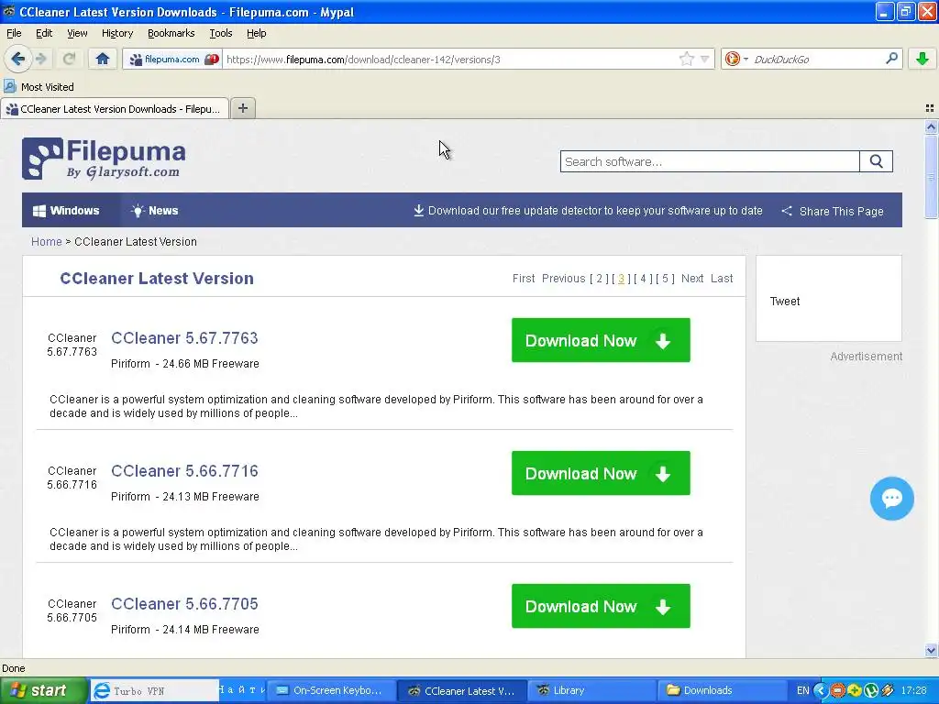Open the DuckDuckGo search engine selector

click(x=735, y=60)
